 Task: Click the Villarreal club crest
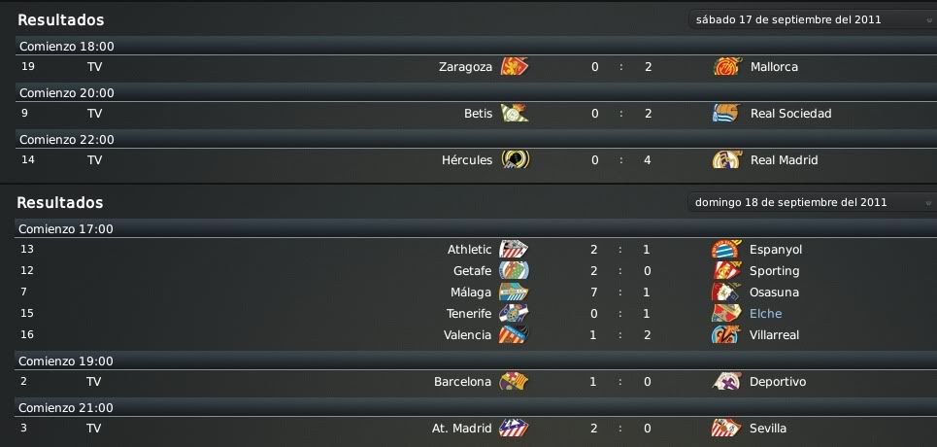click(x=726, y=334)
